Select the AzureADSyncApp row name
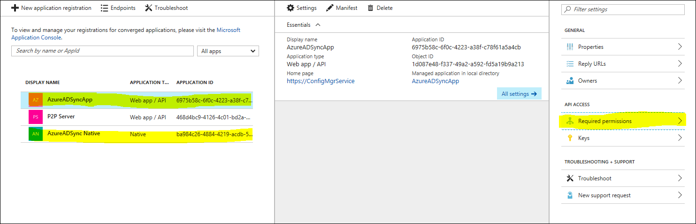Screen dimensions: 696x224 pos(69,100)
